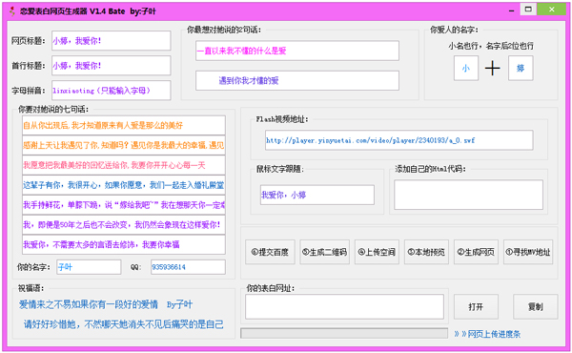Viewport: 572px width, 353px height.
Task: Click into the Flash视频地址 URL field
Action: [x=399, y=140]
